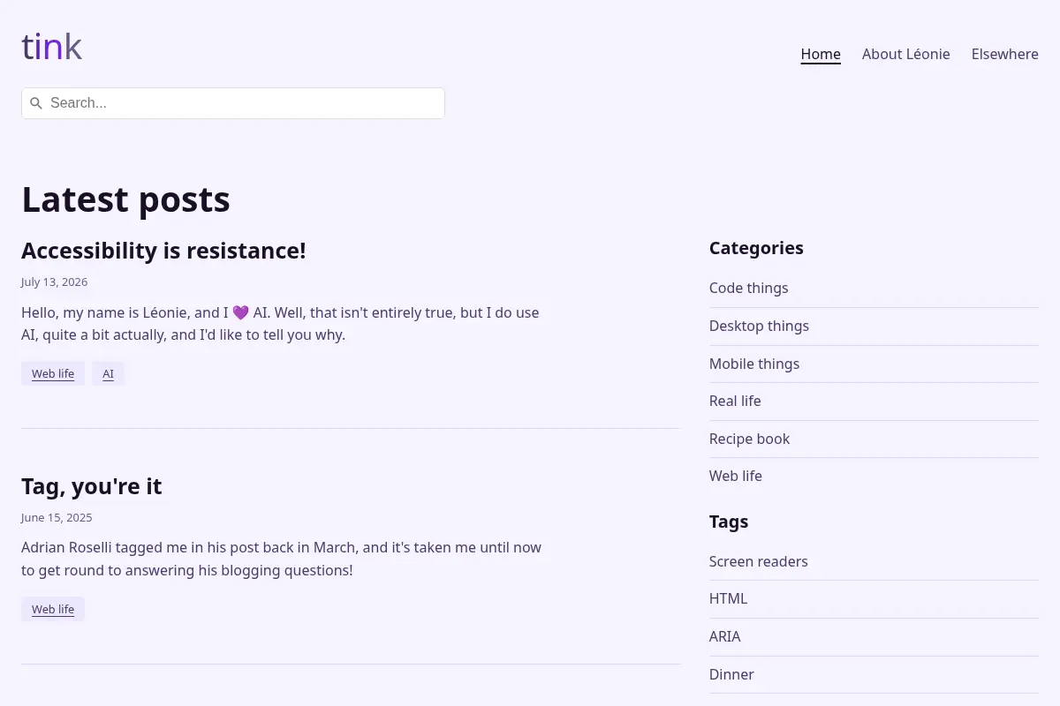Focus the Search input field

[x=233, y=103]
